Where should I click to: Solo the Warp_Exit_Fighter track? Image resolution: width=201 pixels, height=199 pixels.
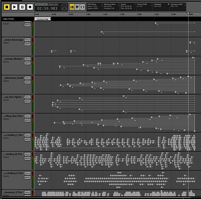tap(27, 97)
